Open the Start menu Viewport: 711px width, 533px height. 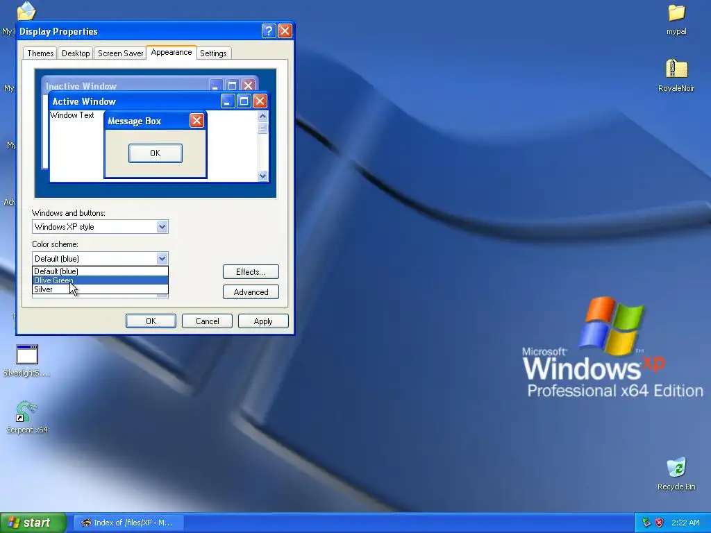(x=33, y=523)
